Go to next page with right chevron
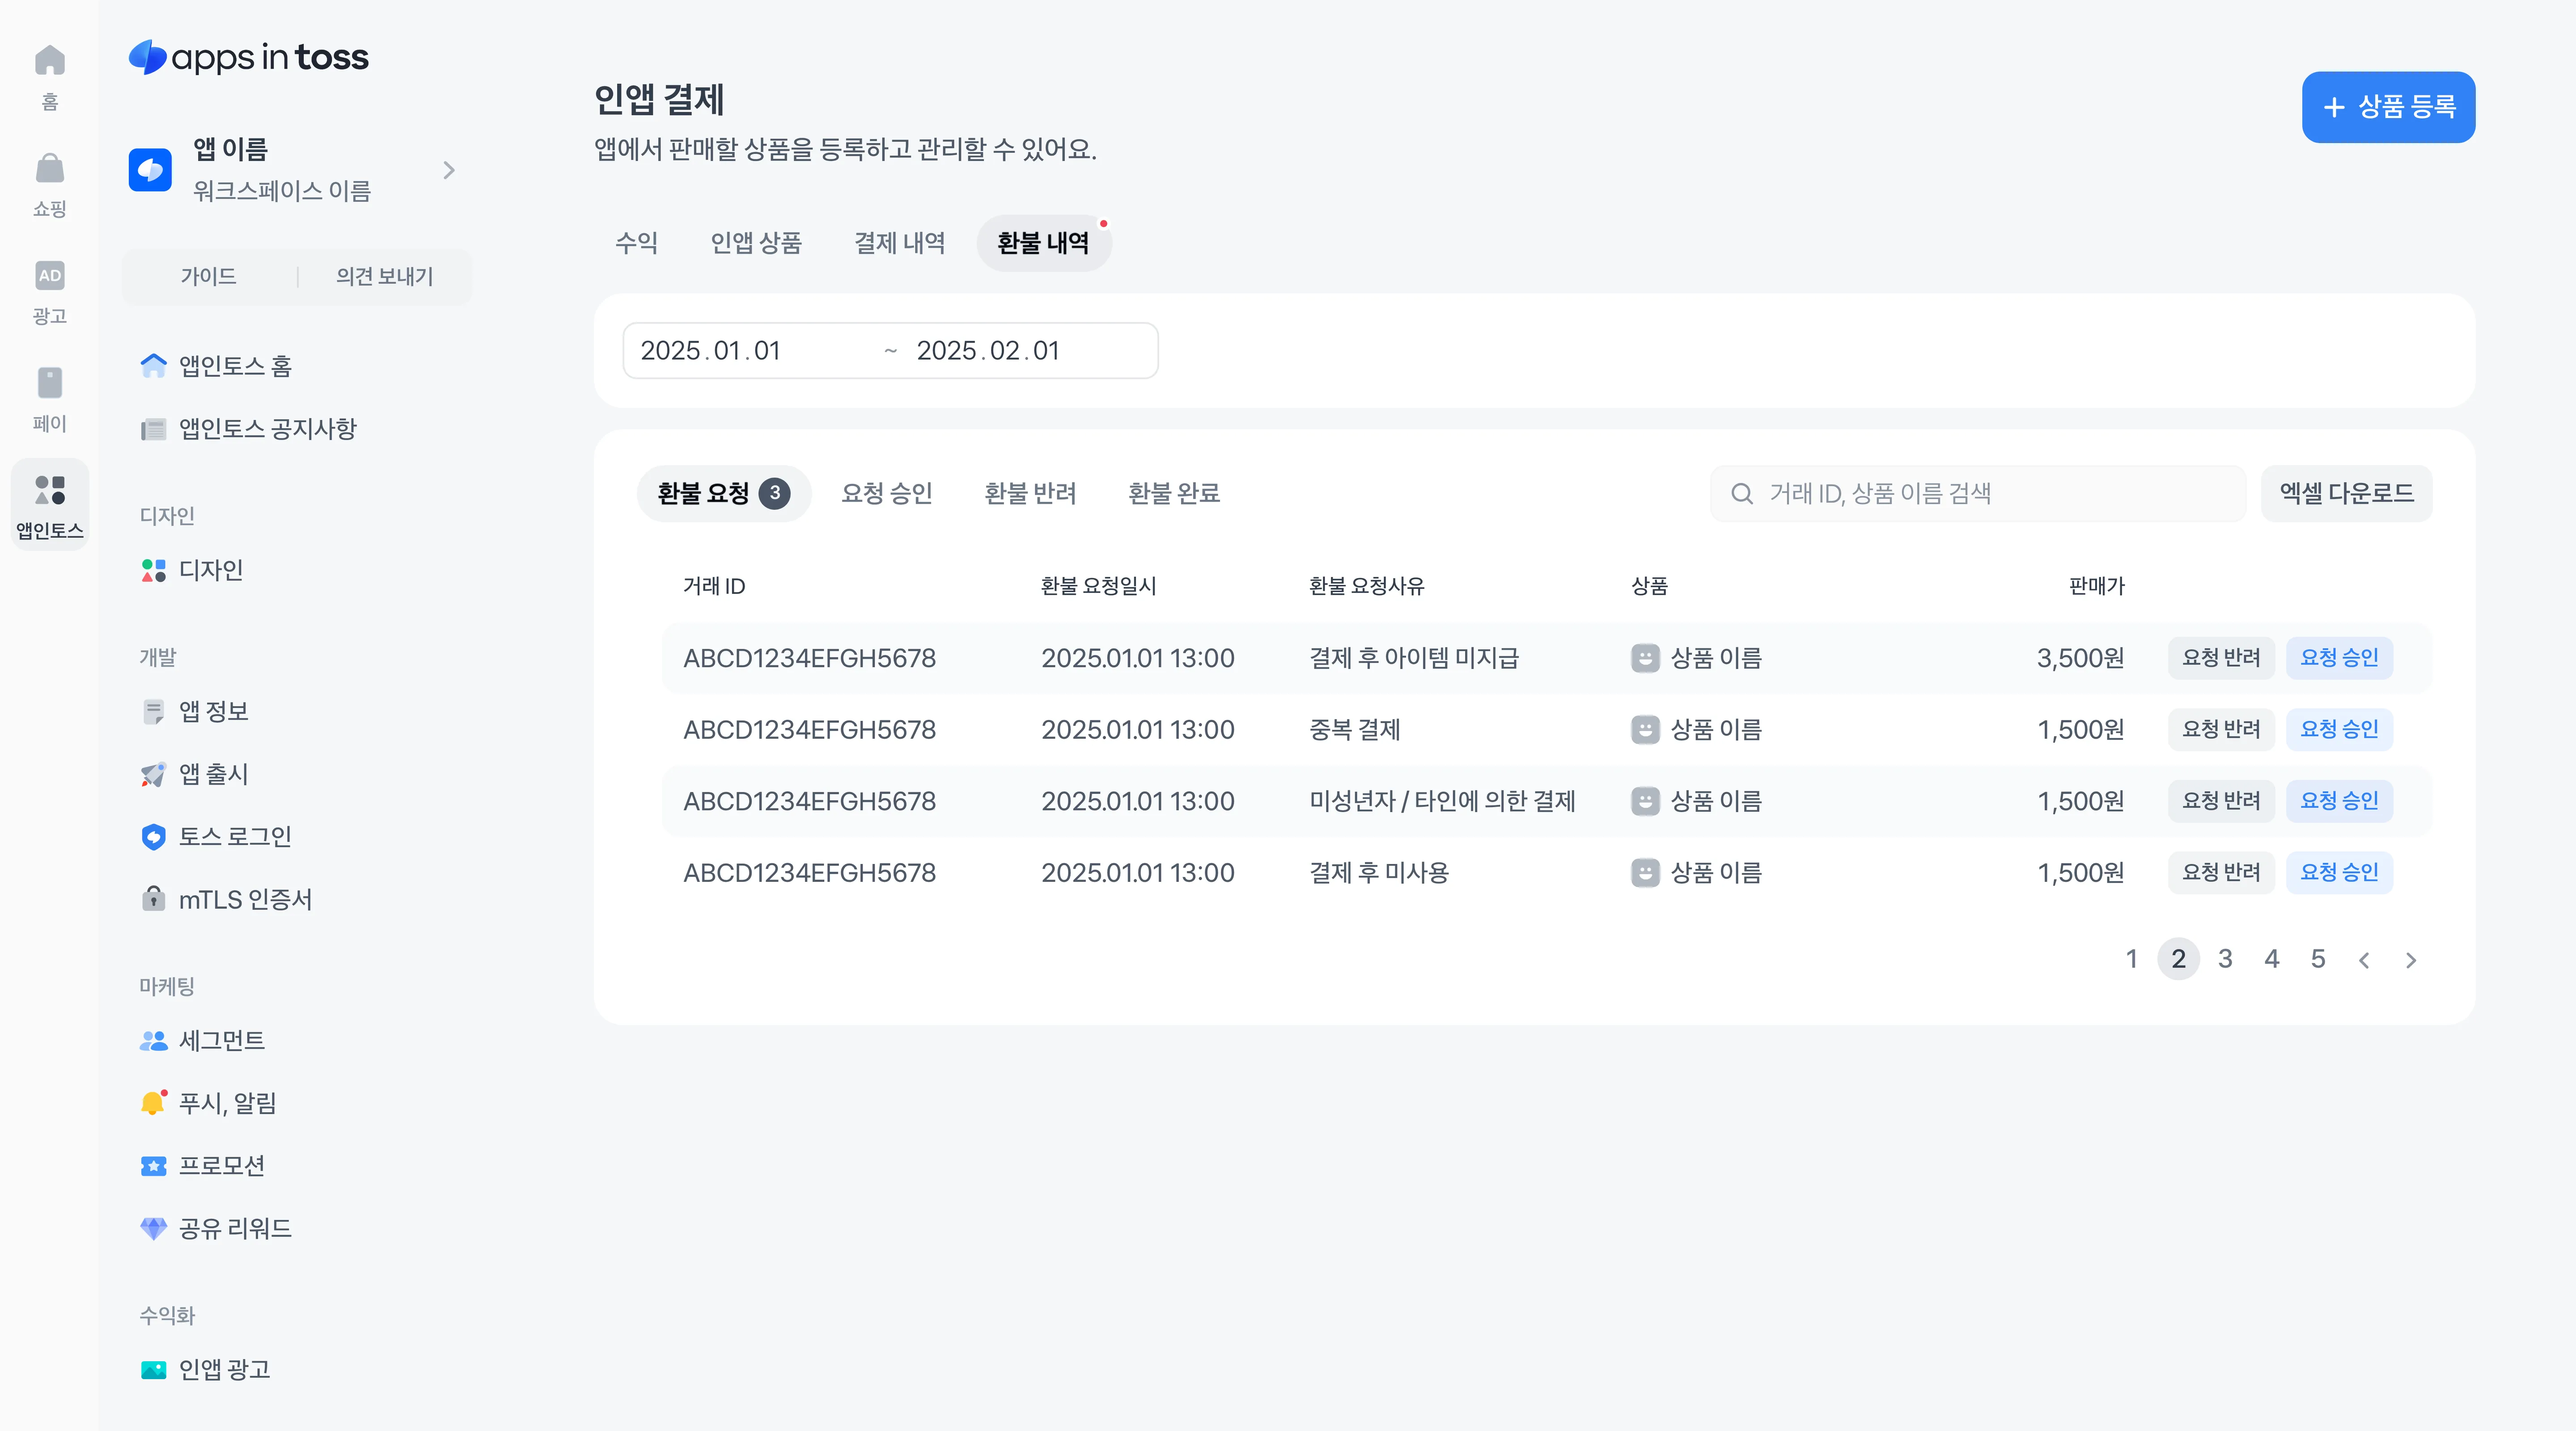 point(2411,960)
